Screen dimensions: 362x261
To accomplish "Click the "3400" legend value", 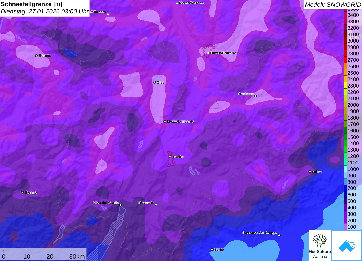I will point(353,15).
